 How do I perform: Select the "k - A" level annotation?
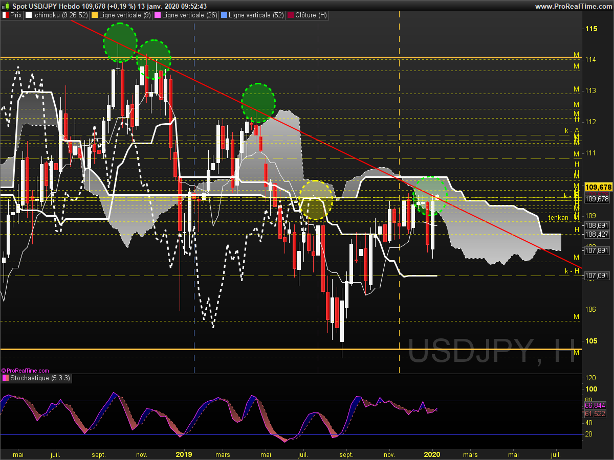[x=572, y=131]
